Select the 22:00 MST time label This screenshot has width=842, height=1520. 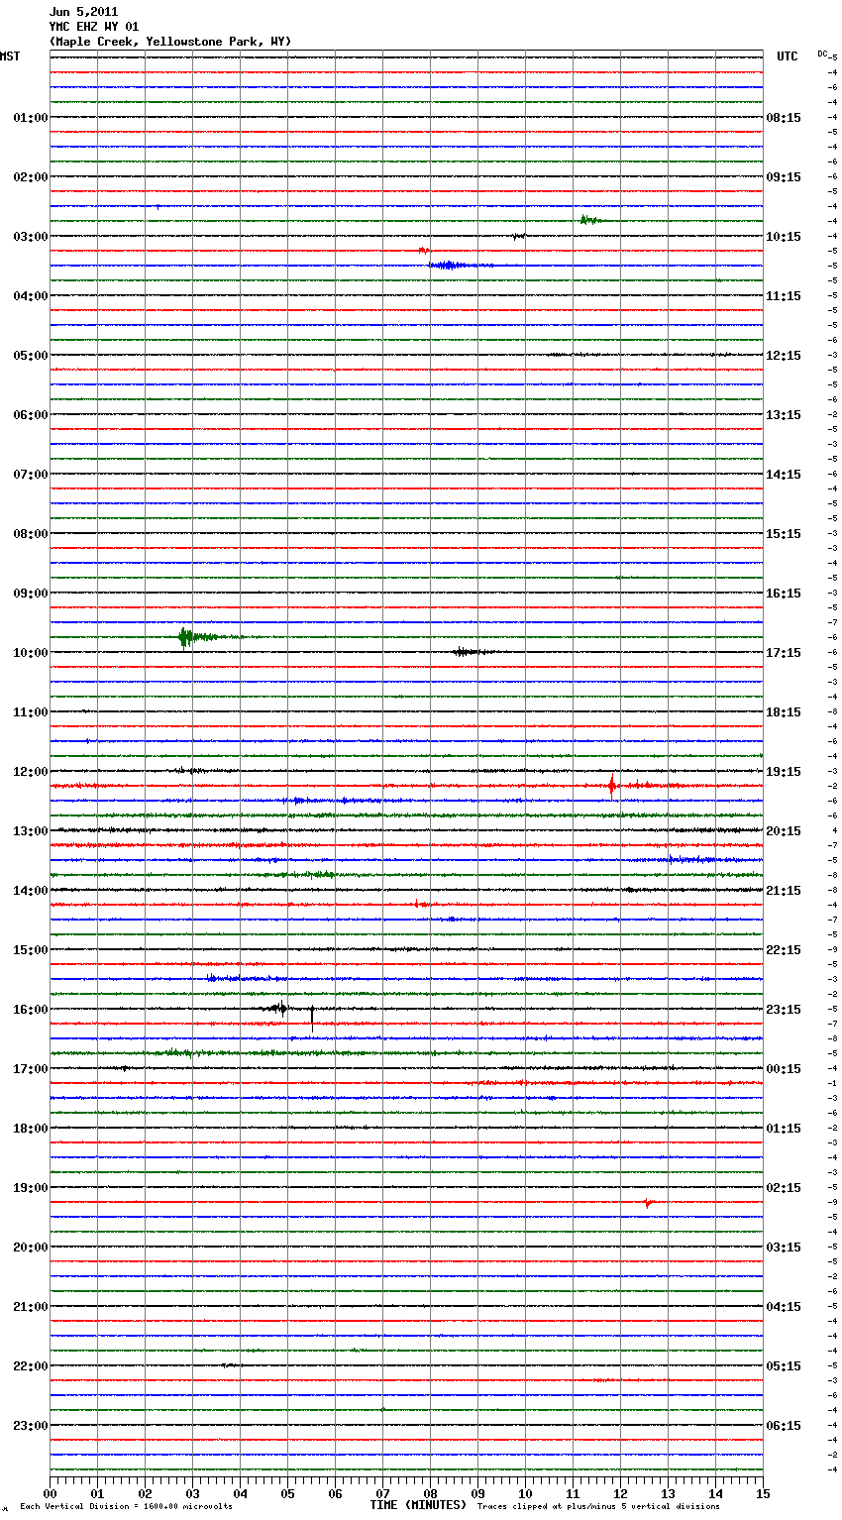[31, 1366]
